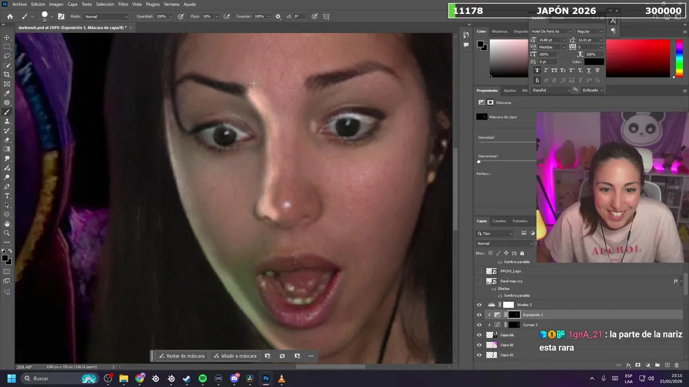Open contextual task bar more options
This screenshot has height=387, width=689.
[x=311, y=356]
